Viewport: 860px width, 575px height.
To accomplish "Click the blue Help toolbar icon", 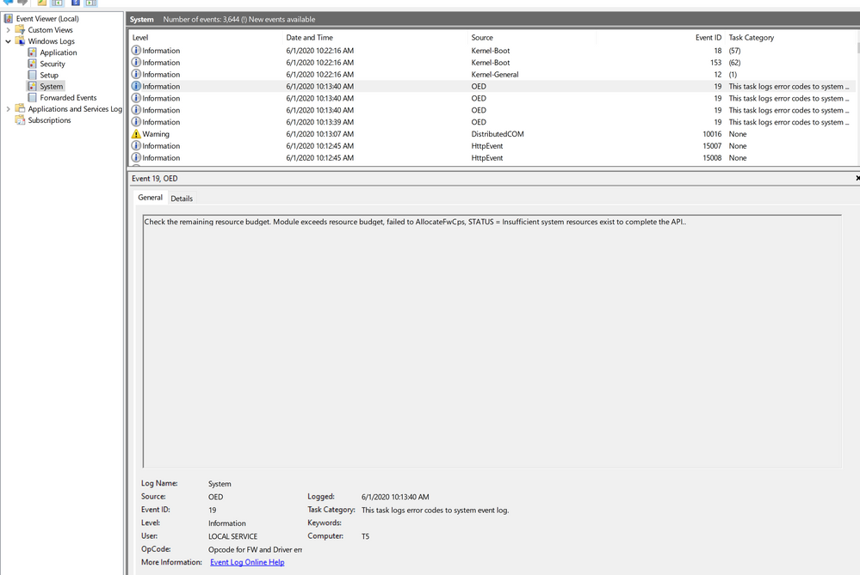I will tap(76, 3).
